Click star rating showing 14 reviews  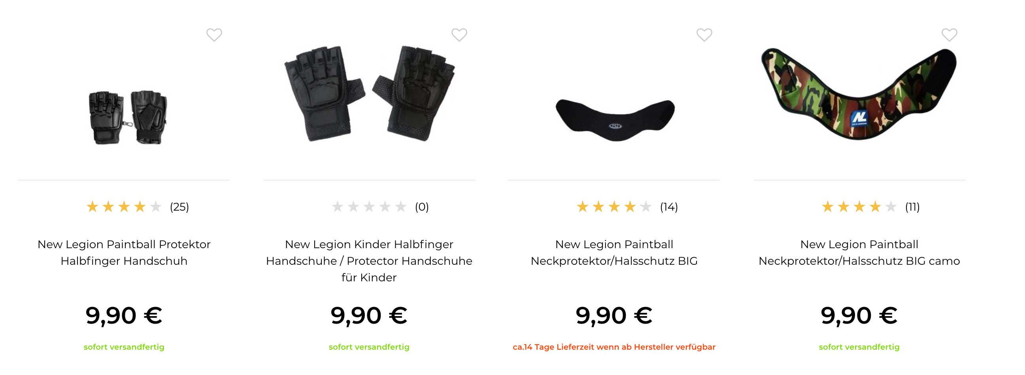(627, 207)
